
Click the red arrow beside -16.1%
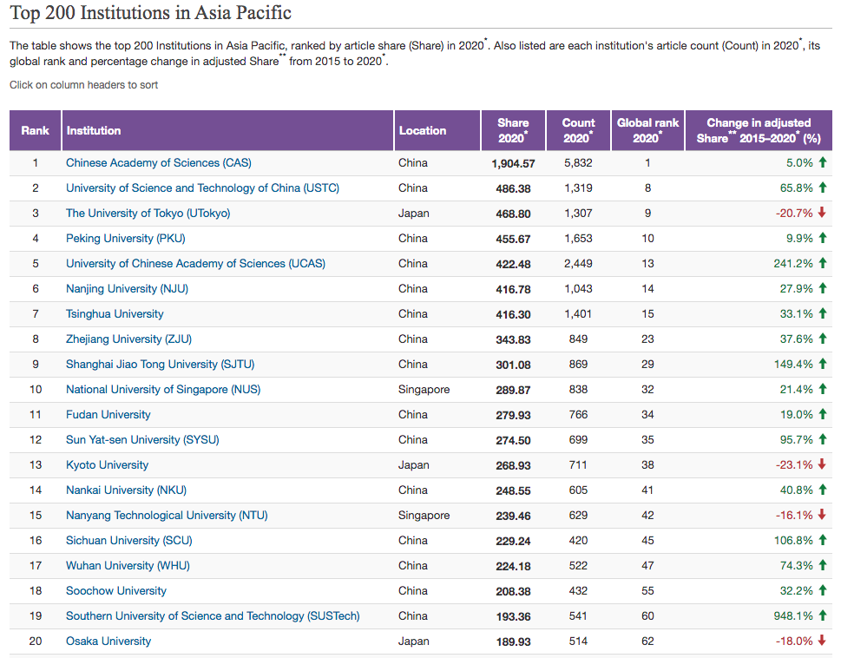click(822, 515)
